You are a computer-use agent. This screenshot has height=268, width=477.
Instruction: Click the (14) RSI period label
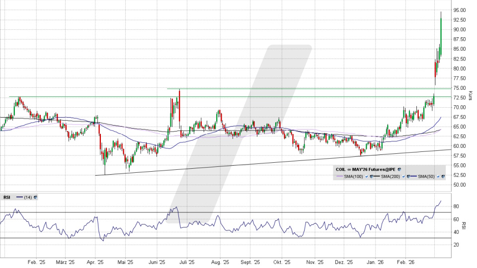(28, 198)
